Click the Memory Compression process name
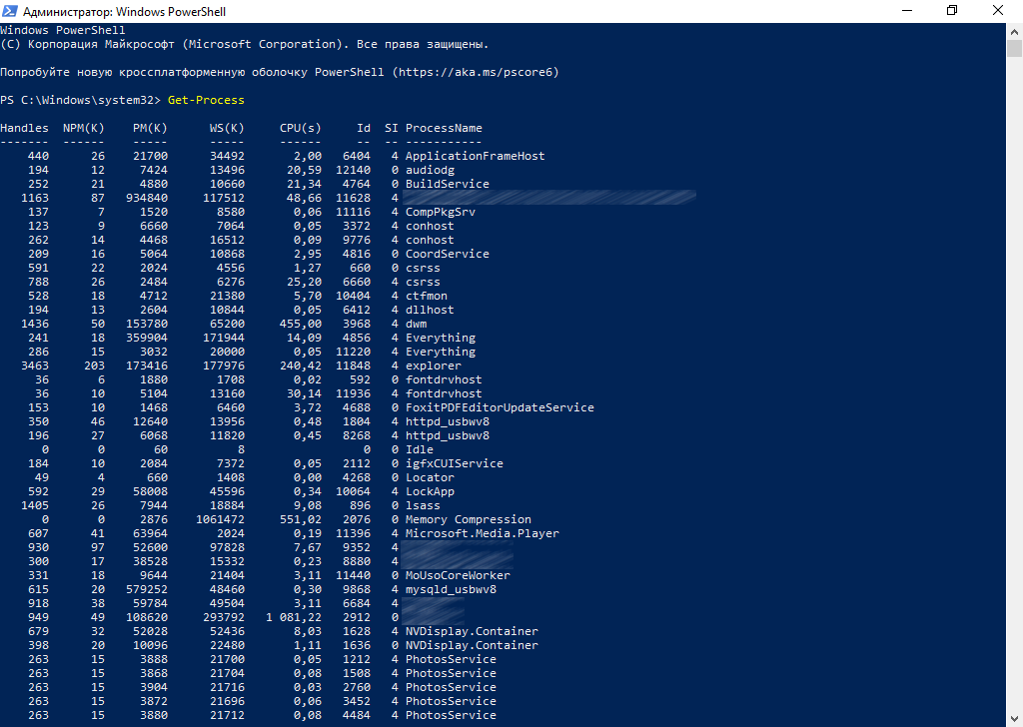 (469, 519)
